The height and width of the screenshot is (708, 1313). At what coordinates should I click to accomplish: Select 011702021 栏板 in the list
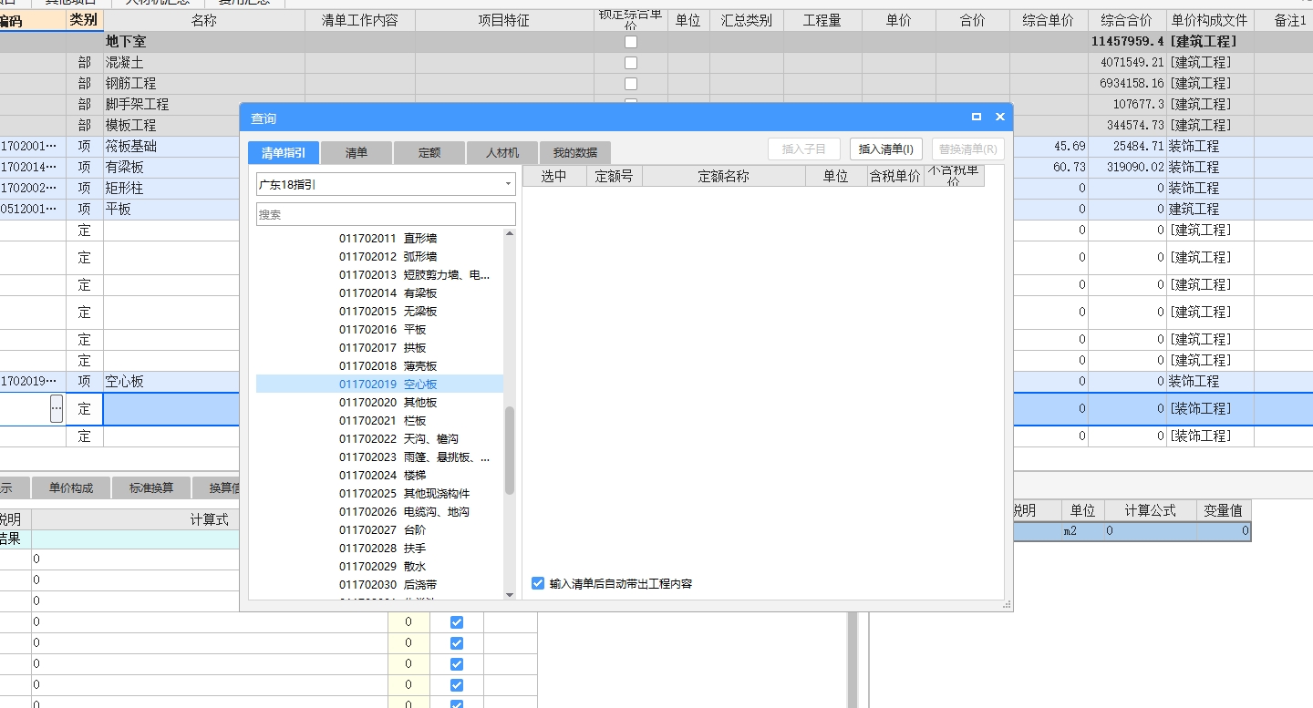[x=382, y=420]
